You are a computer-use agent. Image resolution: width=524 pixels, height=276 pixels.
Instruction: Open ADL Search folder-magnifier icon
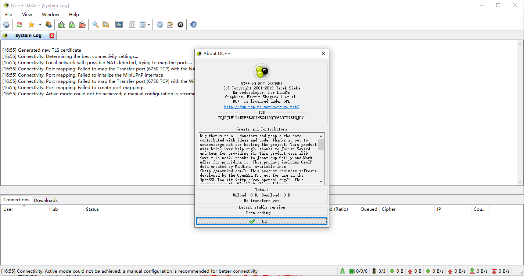point(106,25)
